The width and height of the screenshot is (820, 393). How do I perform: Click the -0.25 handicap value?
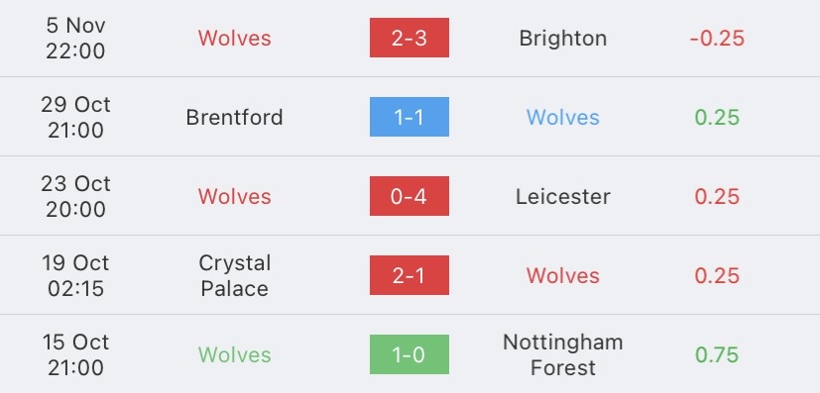tap(717, 38)
